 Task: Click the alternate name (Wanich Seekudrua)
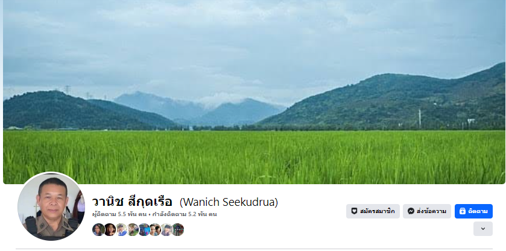[229, 202]
